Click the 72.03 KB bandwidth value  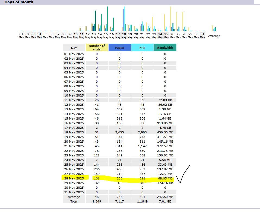(165, 100)
